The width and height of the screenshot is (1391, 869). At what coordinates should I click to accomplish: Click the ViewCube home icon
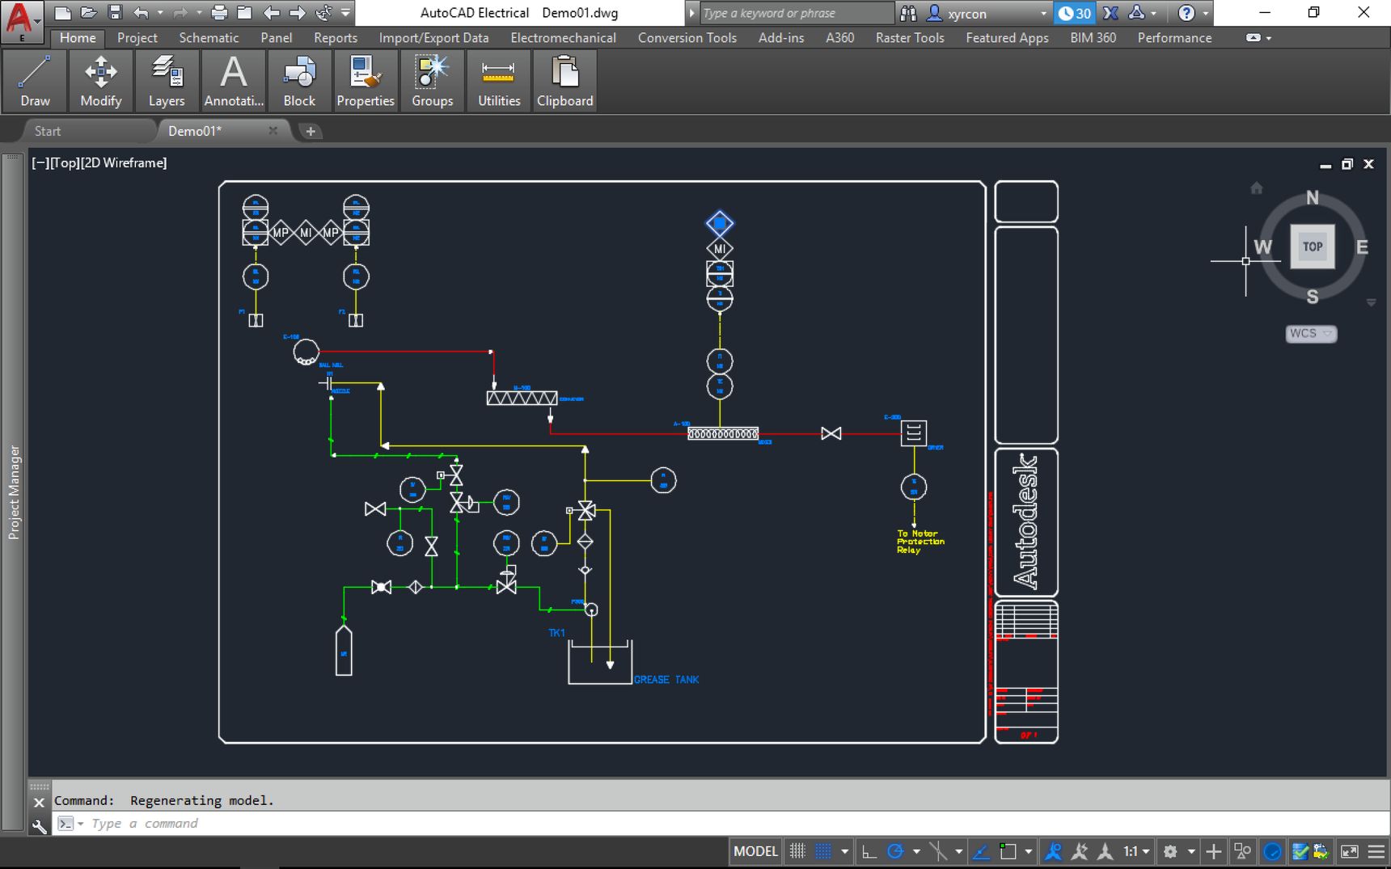point(1256,188)
